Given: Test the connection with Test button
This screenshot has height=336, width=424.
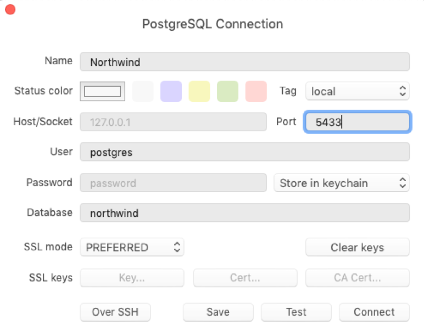Looking at the screenshot, I should click(296, 312).
